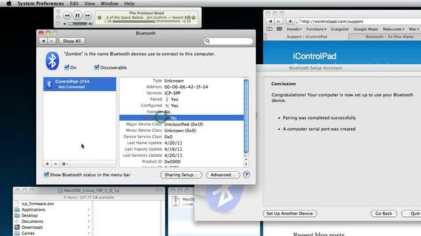
Task: Open System Preferences menu
Action: (41, 3)
